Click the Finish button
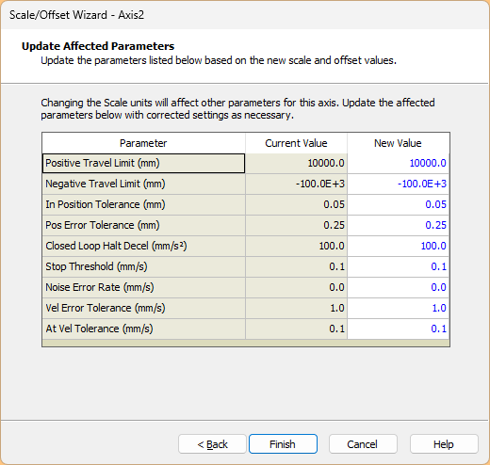The width and height of the screenshot is (490, 465). (x=283, y=444)
